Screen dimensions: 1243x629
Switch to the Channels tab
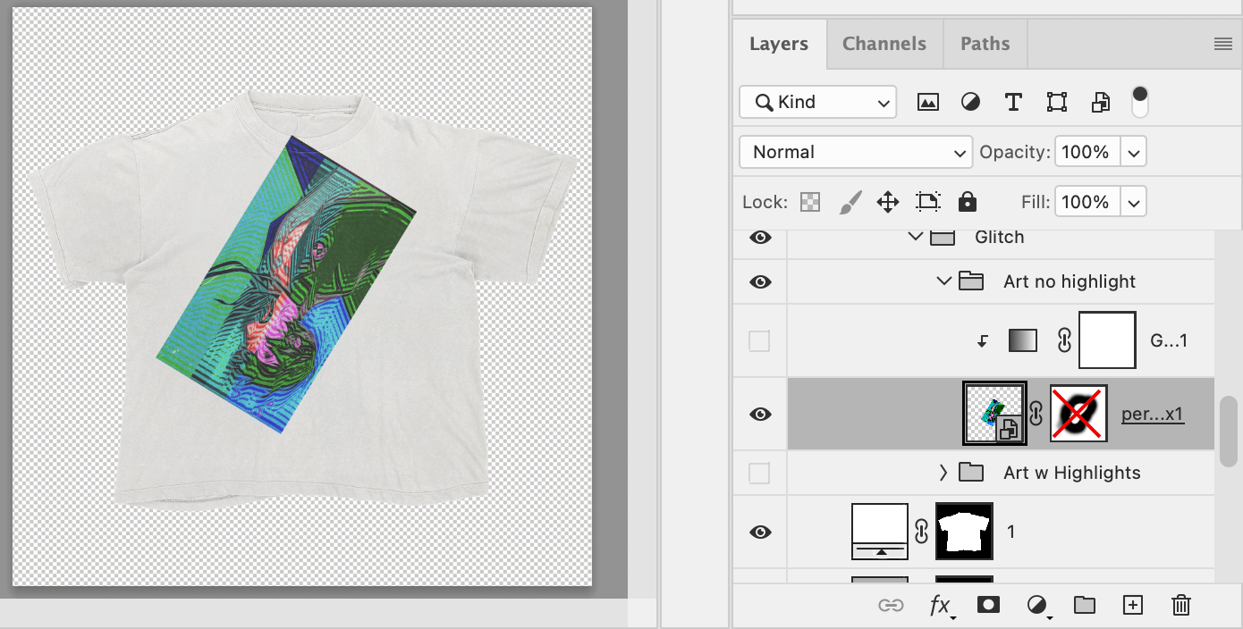[884, 44]
